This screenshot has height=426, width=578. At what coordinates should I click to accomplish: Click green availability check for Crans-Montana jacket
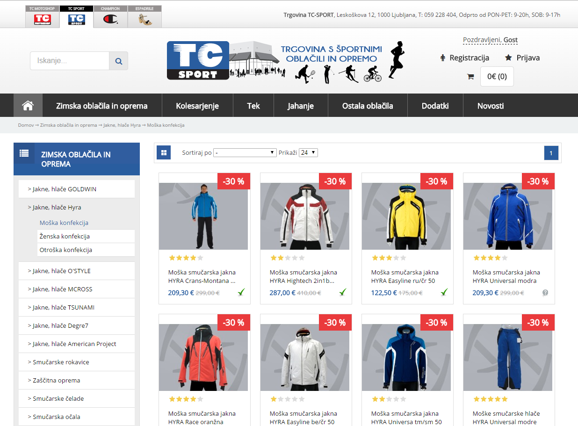[x=241, y=292]
